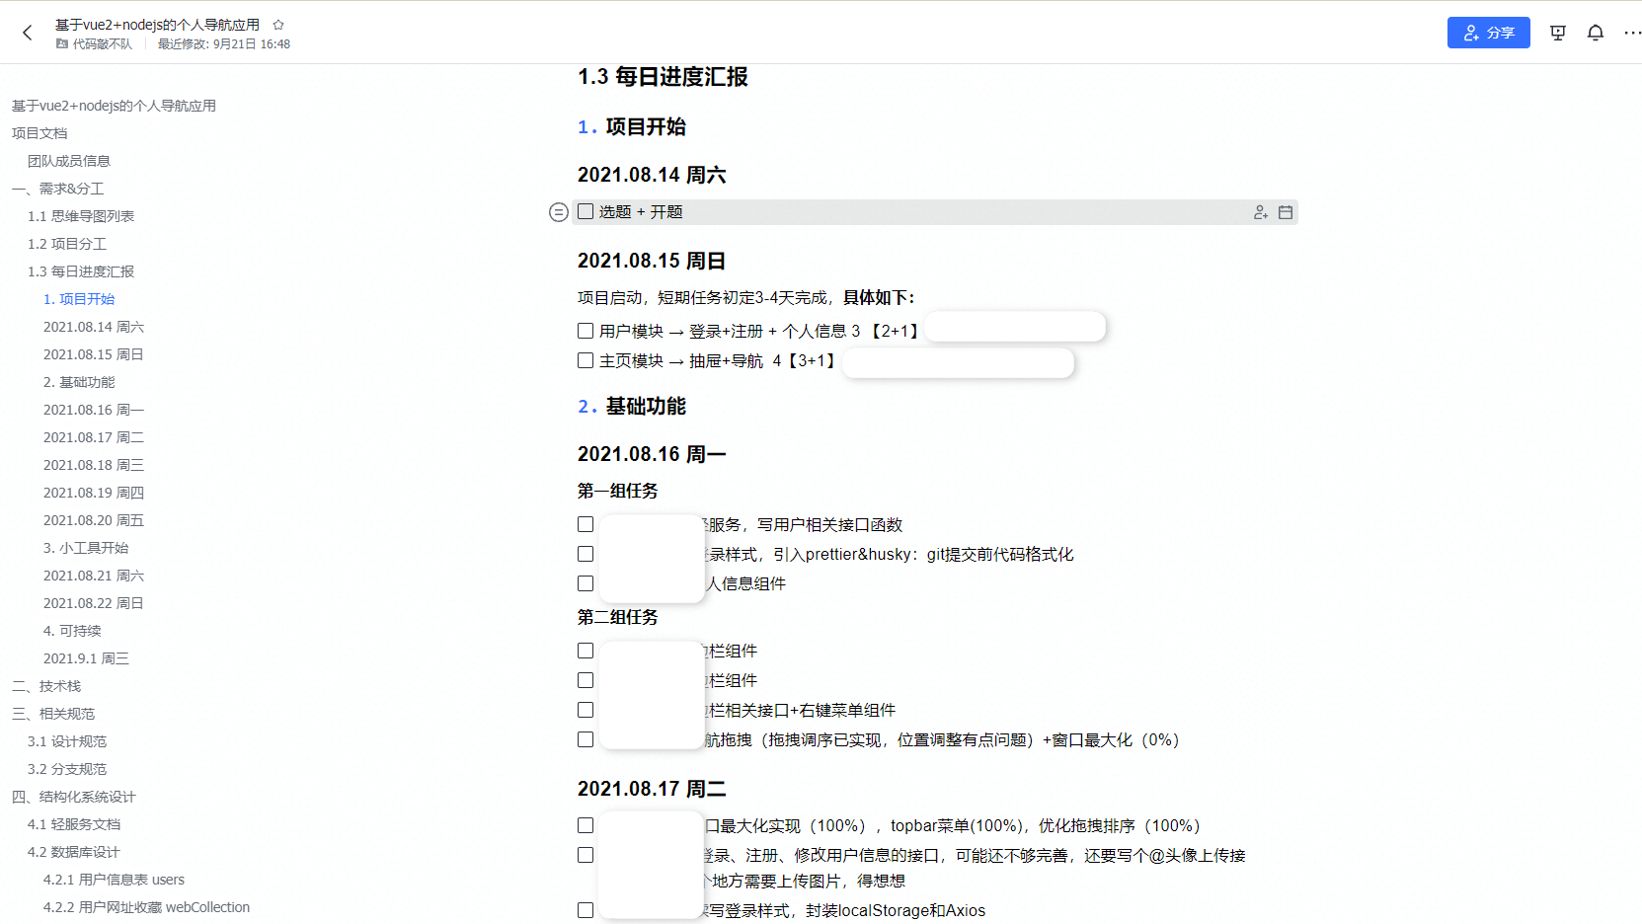This screenshot has width=1642, height=924.
Task: Click the 第一组任务 subheading
Action: [x=617, y=491]
